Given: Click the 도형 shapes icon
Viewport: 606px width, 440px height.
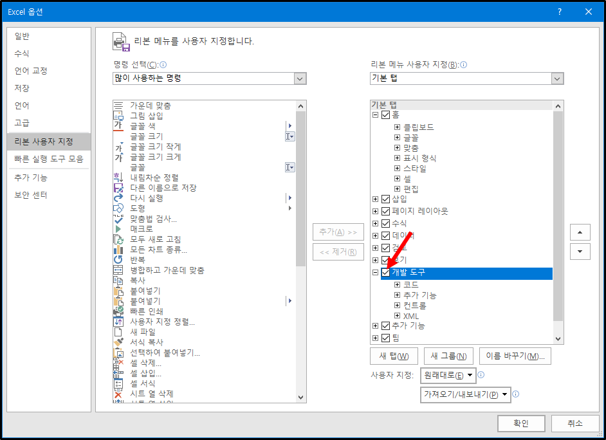Looking at the screenshot, I should pos(118,208).
